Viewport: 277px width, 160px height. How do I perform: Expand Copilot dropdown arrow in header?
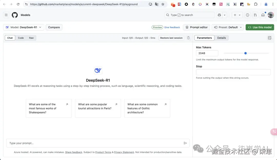(224, 15)
